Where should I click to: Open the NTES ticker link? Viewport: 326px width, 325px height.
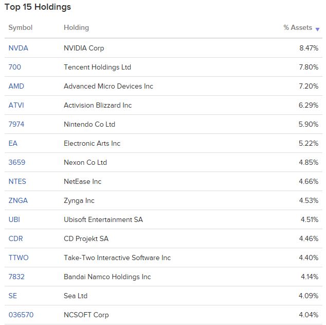click(x=17, y=181)
